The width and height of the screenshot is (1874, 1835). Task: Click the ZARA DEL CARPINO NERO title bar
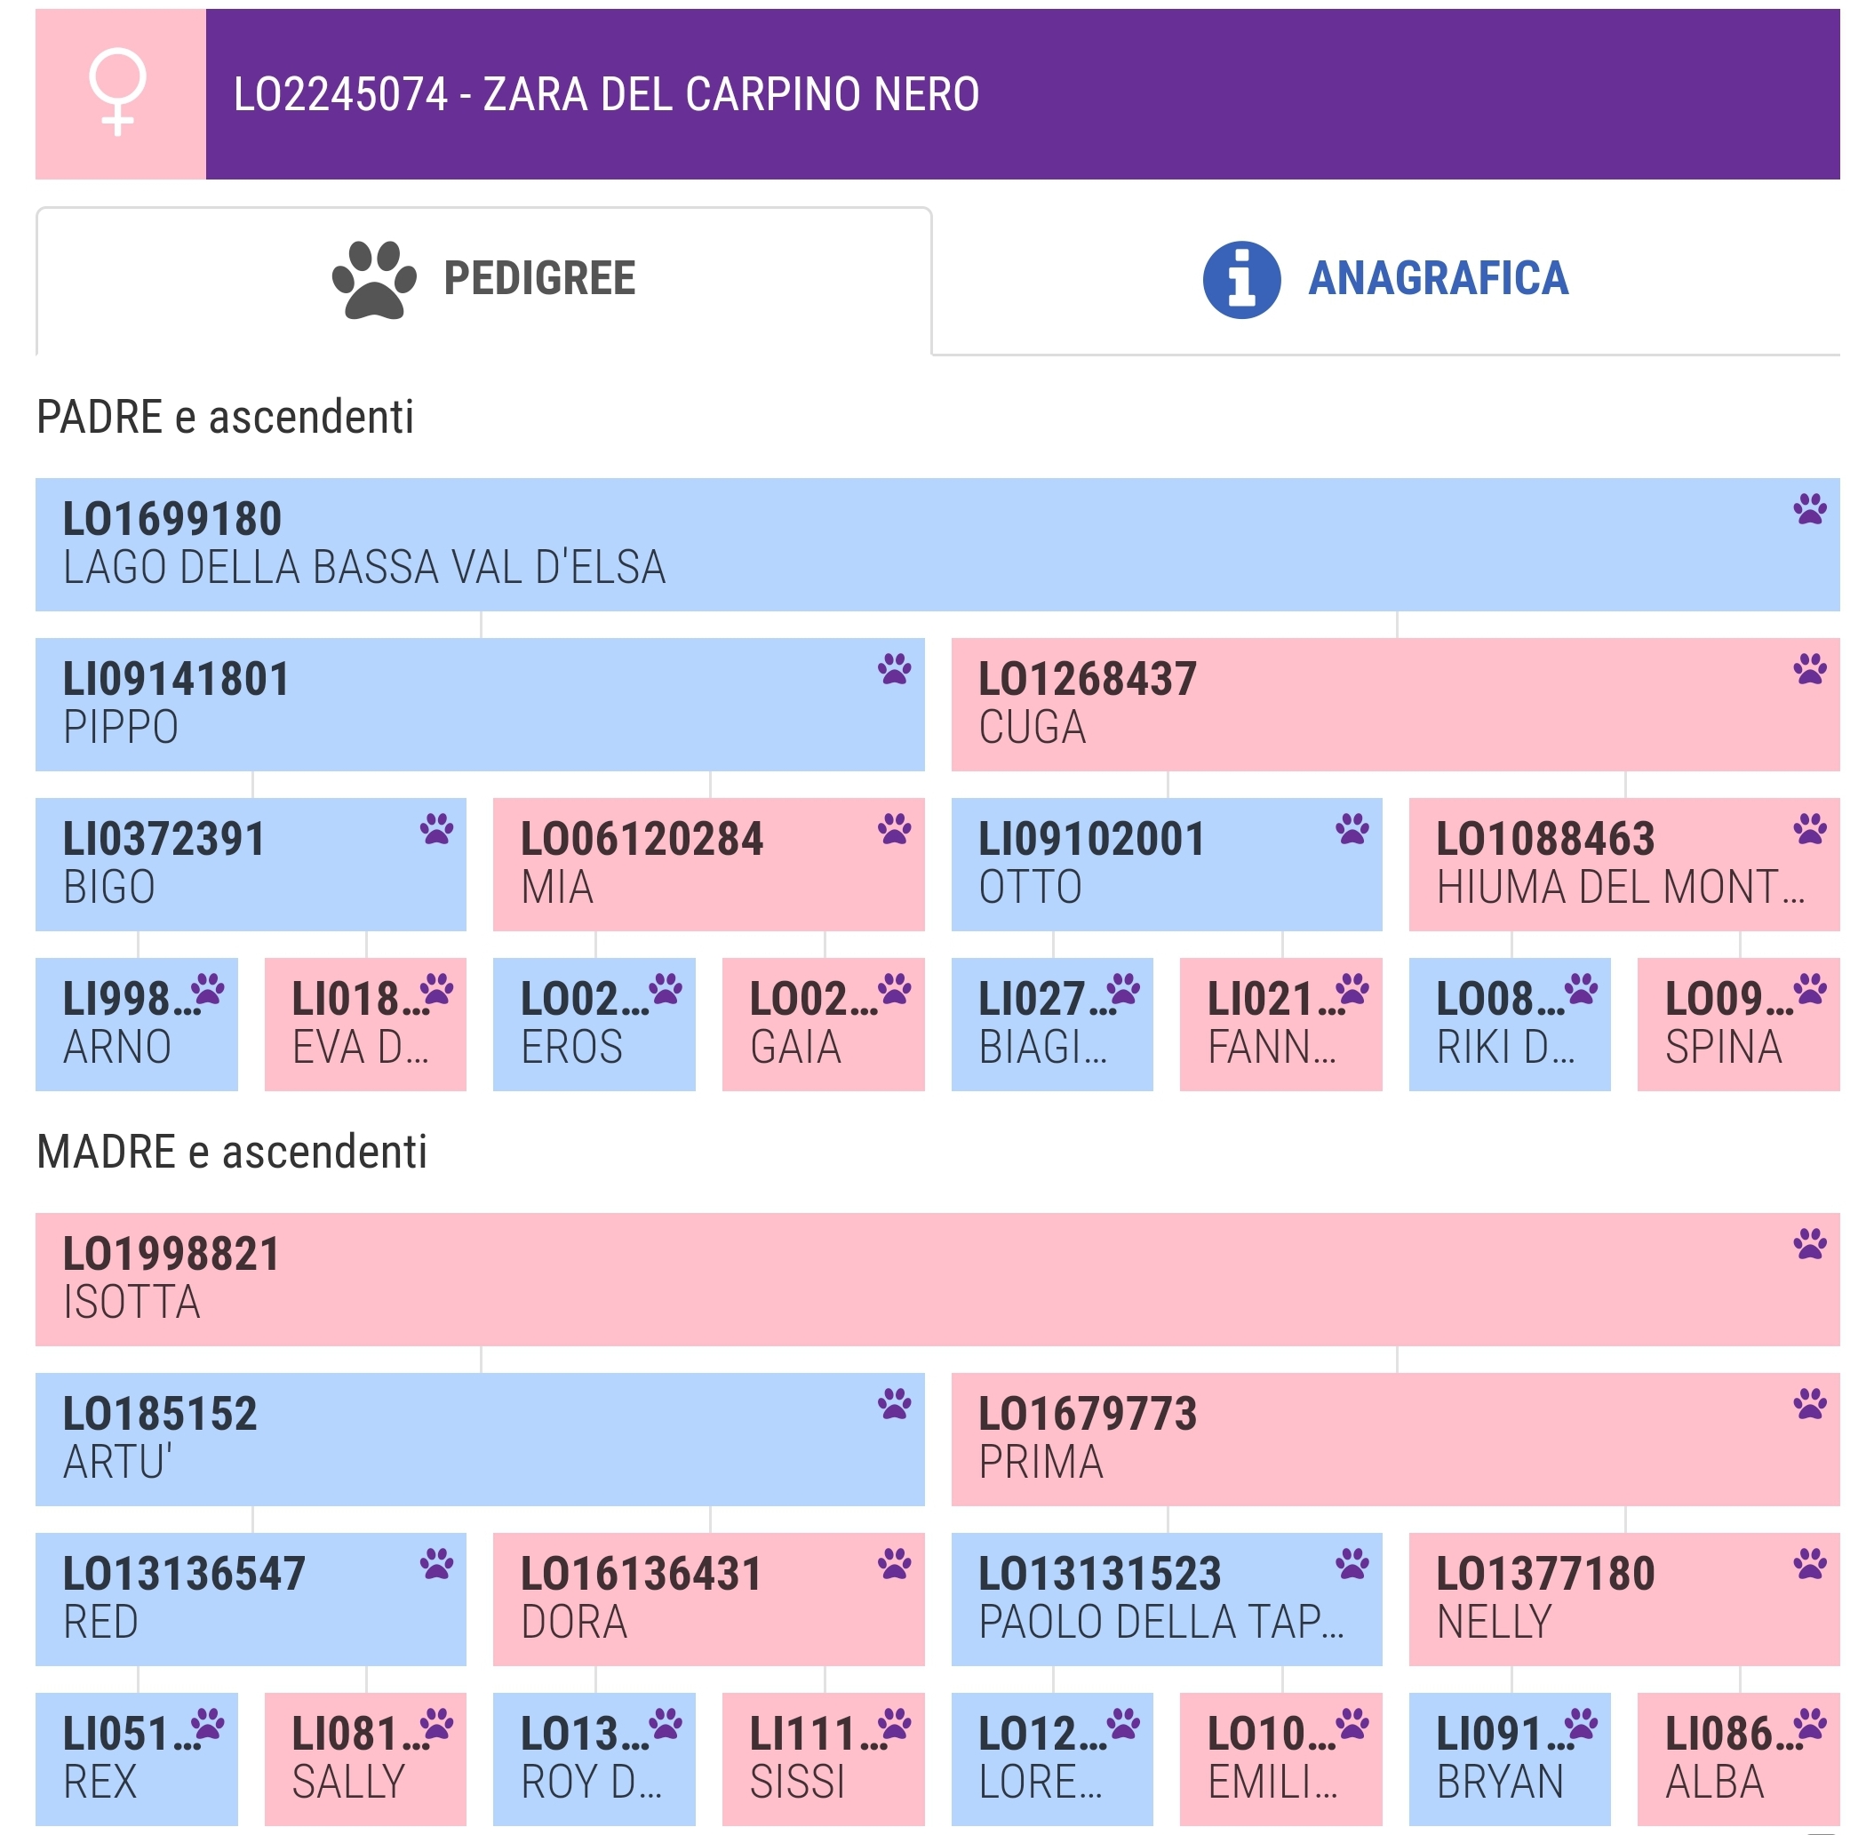[x=1021, y=93]
